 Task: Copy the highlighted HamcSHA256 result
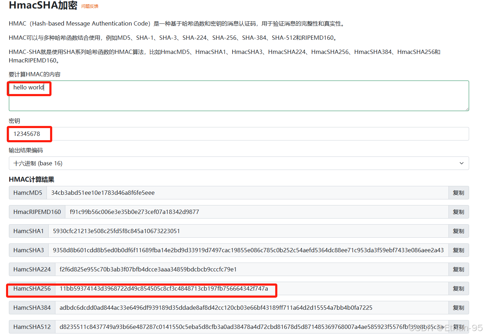458,288
